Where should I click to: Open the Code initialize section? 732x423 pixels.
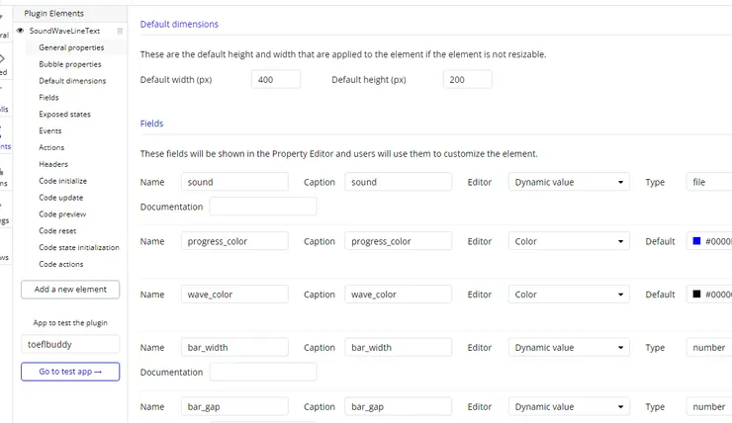(62, 181)
